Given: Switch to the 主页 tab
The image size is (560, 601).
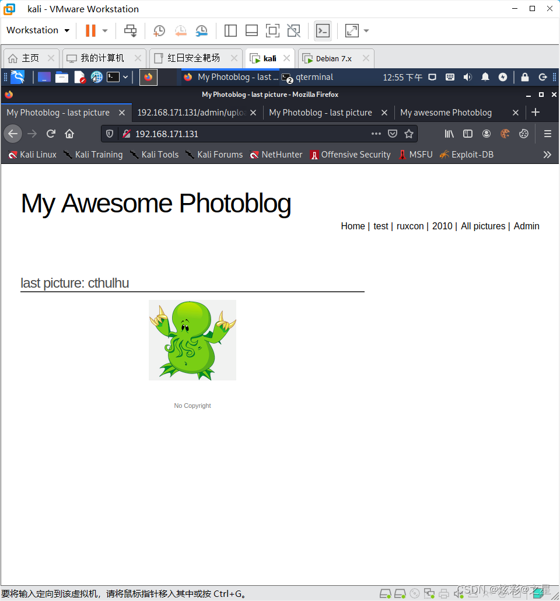Looking at the screenshot, I should 30,58.
